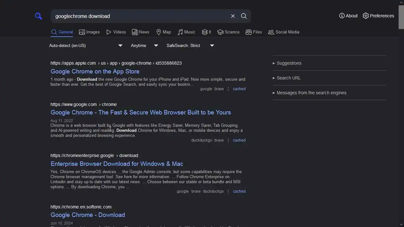Switch to the Social Media tab
404x227 pixels.
283,32
